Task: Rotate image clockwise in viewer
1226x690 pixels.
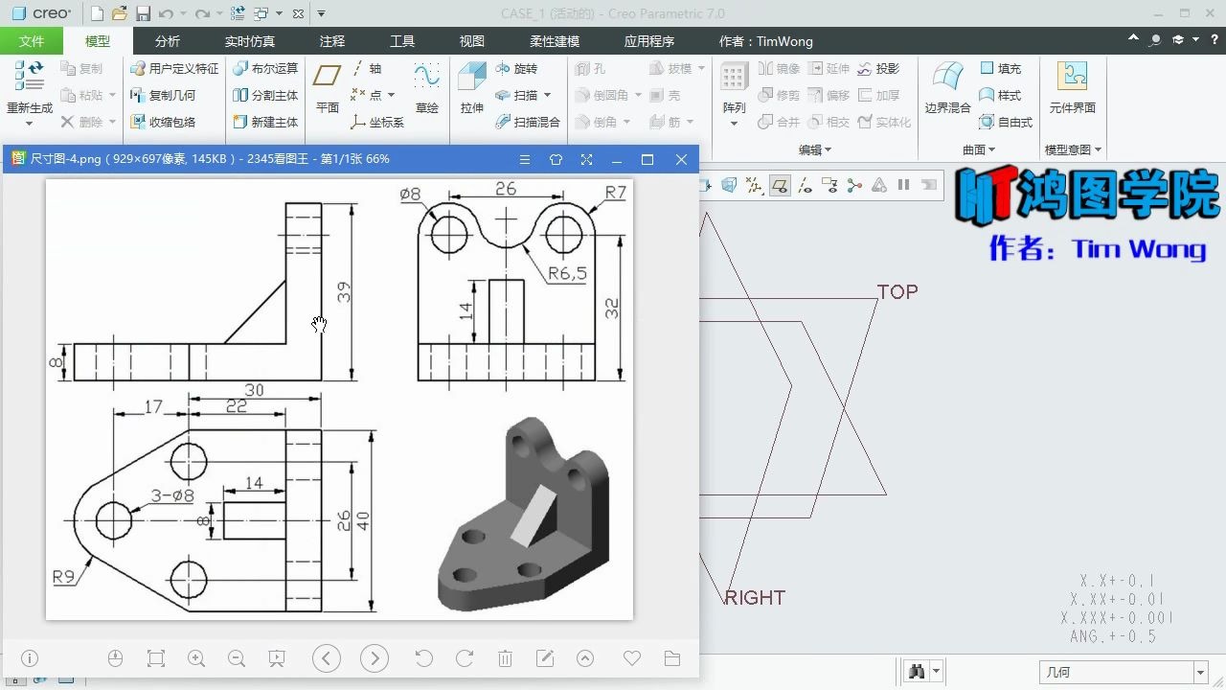Action: pos(465,658)
